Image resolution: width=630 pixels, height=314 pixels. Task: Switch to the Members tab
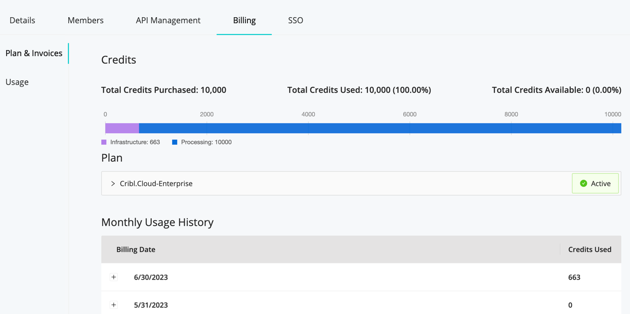point(86,20)
